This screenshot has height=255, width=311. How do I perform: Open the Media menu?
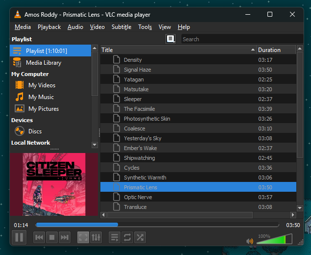23,27
